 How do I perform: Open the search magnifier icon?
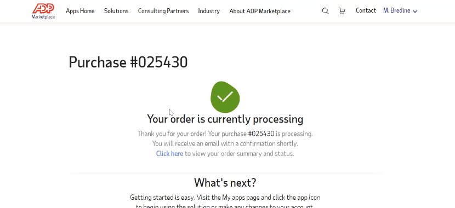tap(325, 11)
